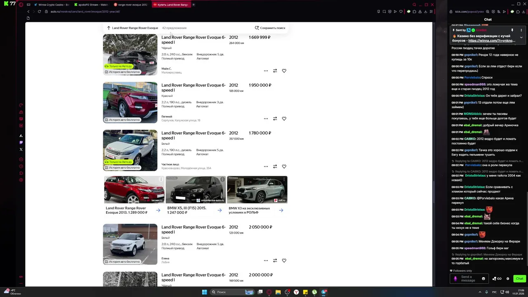Follow arrow on BMW X5 III ad

(219, 210)
